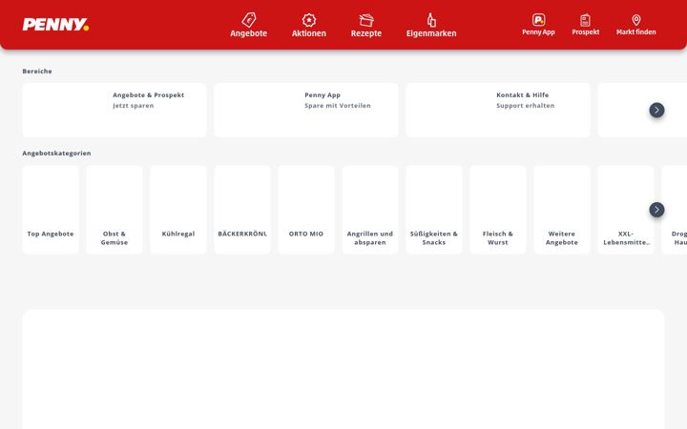Select Aktionen in the top navigation
Image resolution: width=687 pixels, height=429 pixels.
(309, 33)
